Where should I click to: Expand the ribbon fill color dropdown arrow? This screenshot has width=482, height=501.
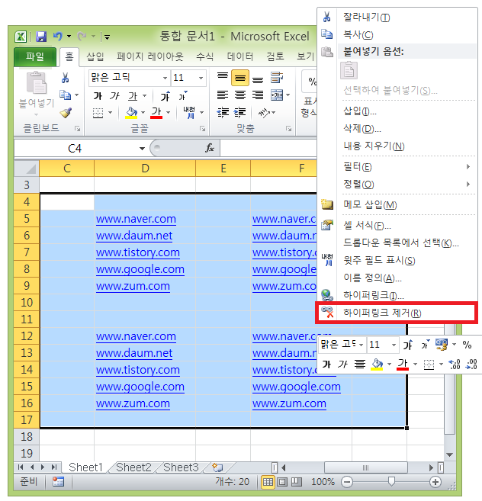pos(143,112)
